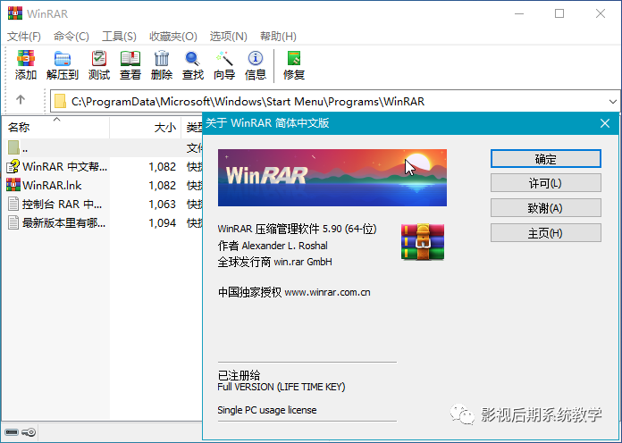Click the key icon in status bar
Image resolution: width=622 pixels, height=443 pixels.
(x=29, y=432)
